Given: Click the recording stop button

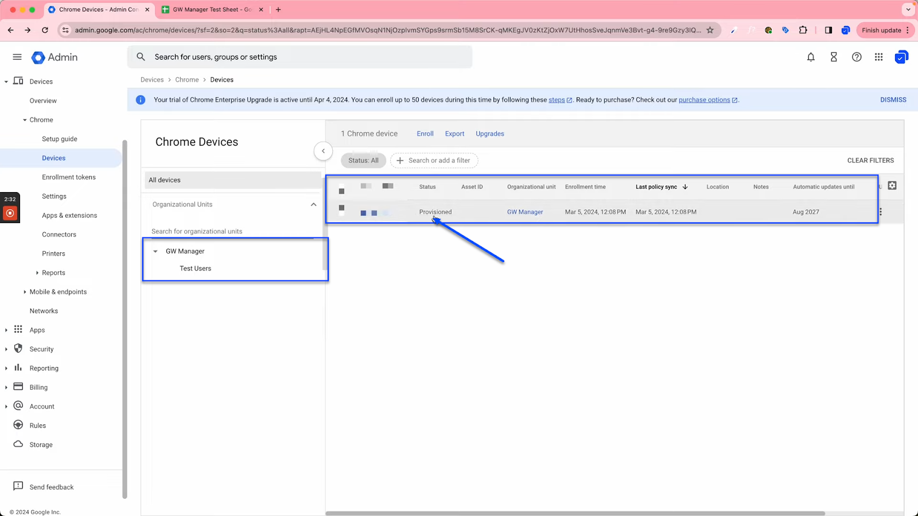Looking at the screenshot, I should [10, 213].
